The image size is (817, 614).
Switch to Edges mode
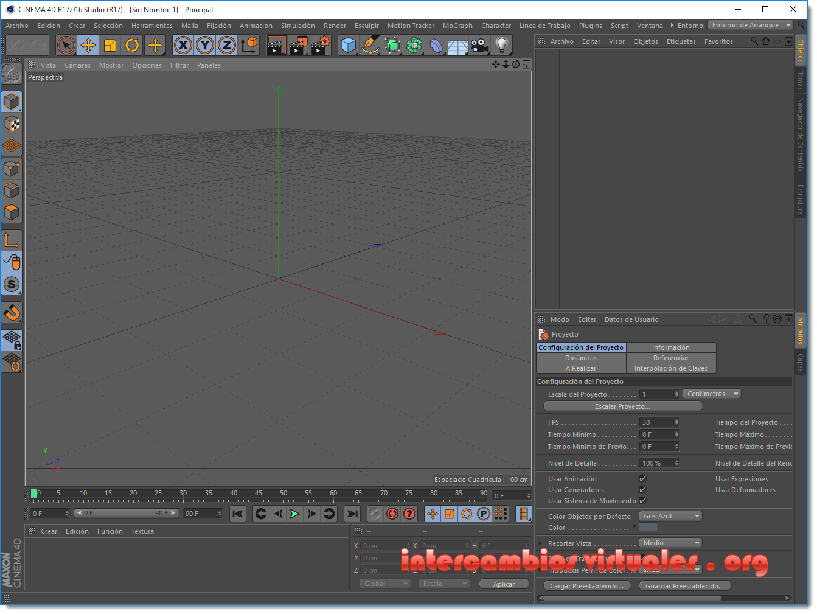pos(12,190)
